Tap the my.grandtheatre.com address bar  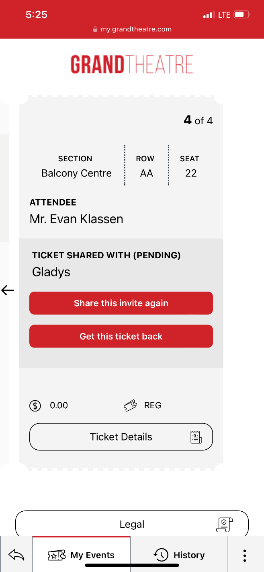(136, 29)
